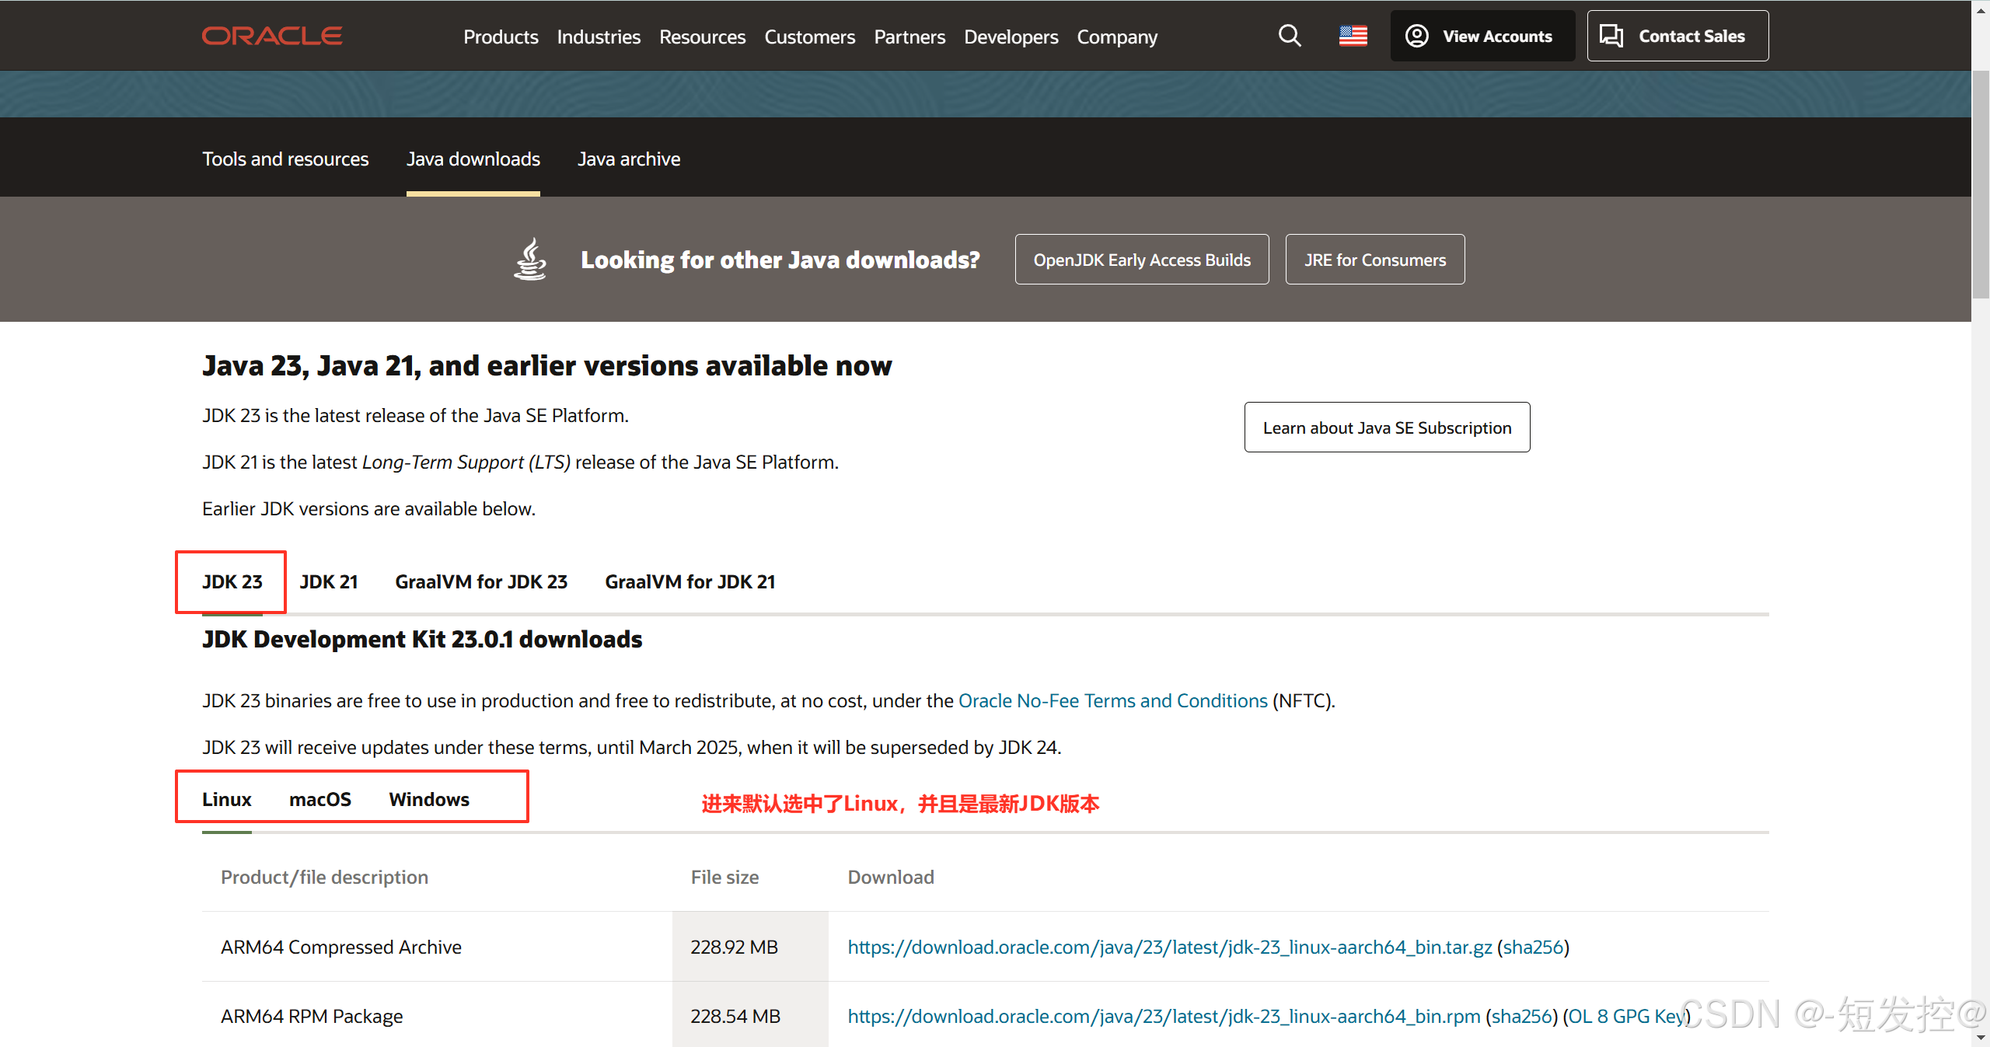The height and width of the screenshot is (1047, 1990).
Task: Click the 'Java 23, Java 21' heading text
Action: [x=547, y=365]
